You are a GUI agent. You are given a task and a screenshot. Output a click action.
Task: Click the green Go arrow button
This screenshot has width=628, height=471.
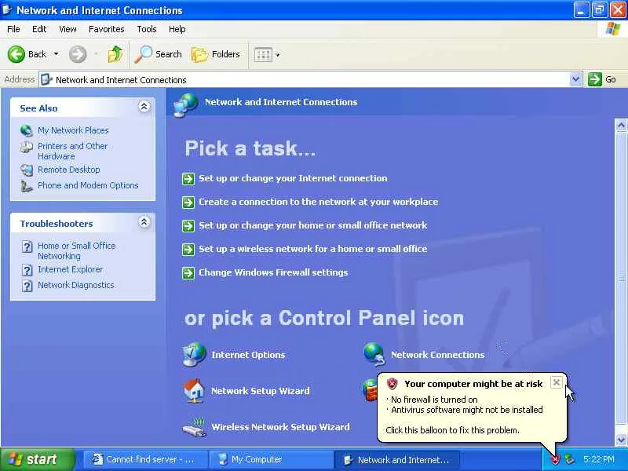tap(595, 79)
